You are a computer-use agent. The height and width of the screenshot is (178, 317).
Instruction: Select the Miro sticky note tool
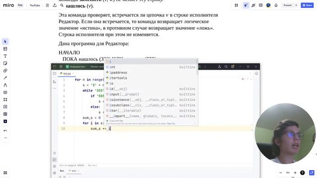click(5, 63)
